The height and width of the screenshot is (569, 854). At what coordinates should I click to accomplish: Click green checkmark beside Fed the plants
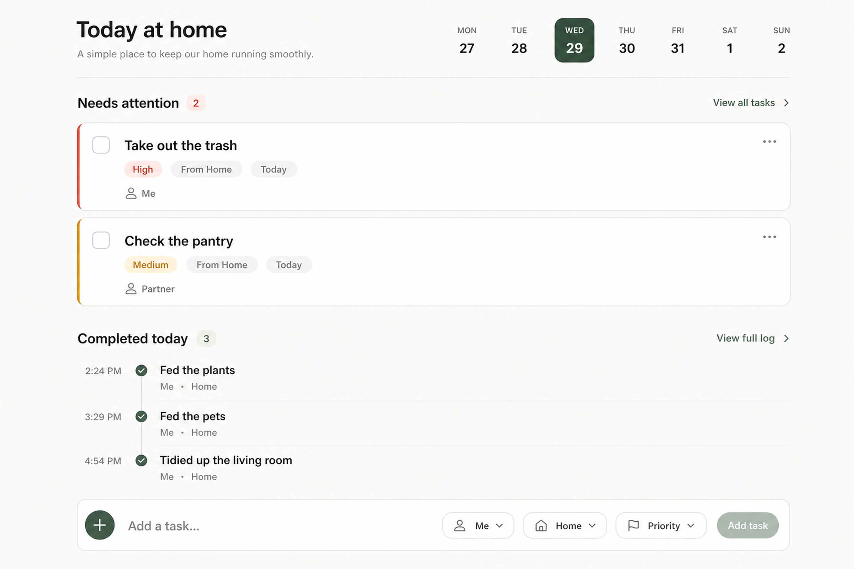141,371
